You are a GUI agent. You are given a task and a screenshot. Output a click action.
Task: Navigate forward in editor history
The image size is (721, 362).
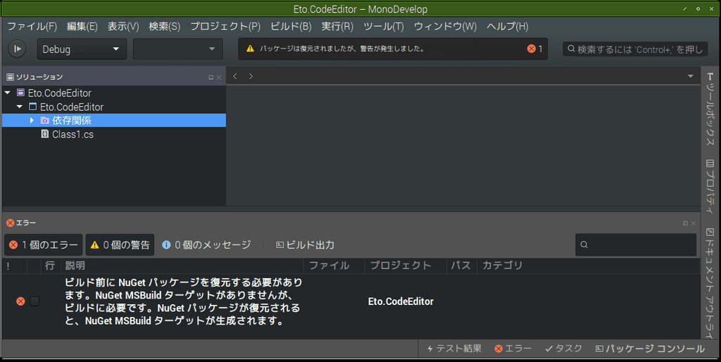pyautogui.click(x=251, y=76)
